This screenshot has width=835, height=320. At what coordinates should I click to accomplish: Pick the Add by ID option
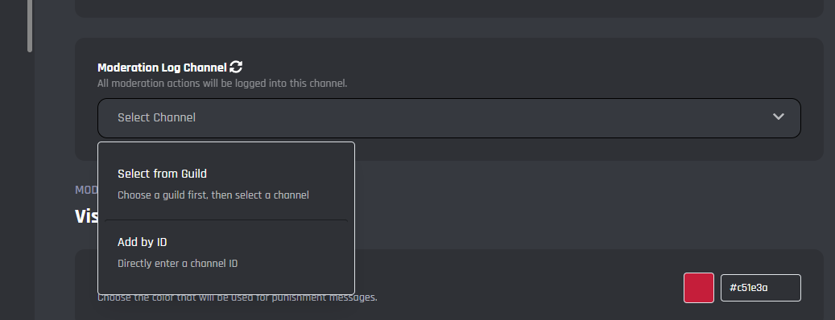[x=225, y=252]
